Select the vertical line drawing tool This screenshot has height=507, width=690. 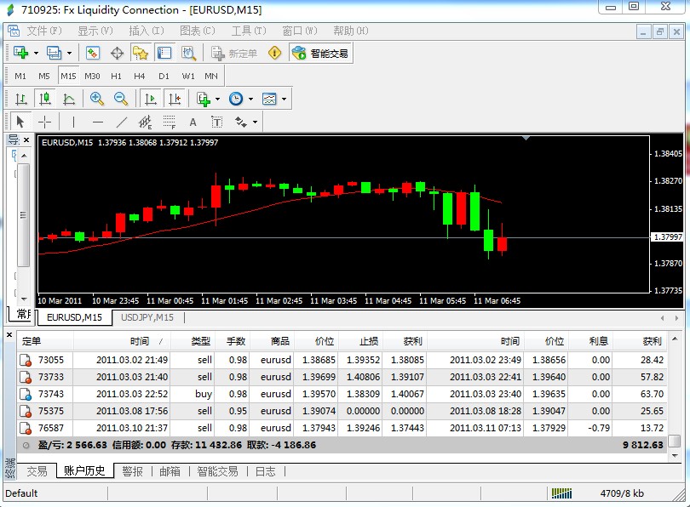[73, 122]
